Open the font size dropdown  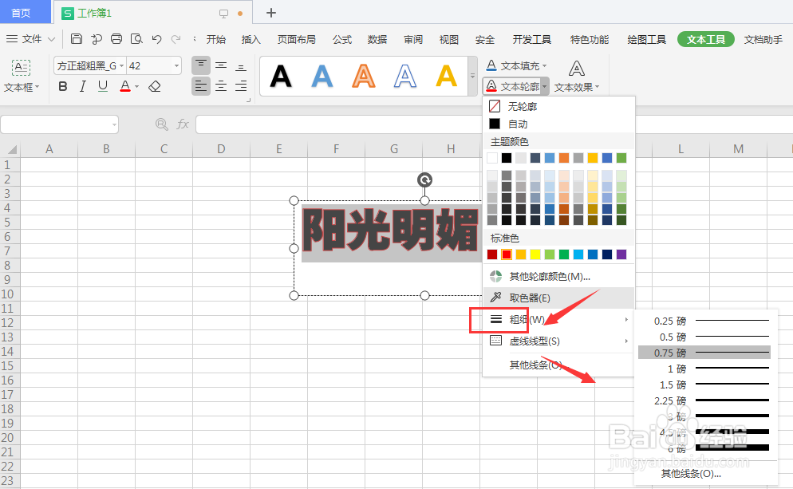176,65
